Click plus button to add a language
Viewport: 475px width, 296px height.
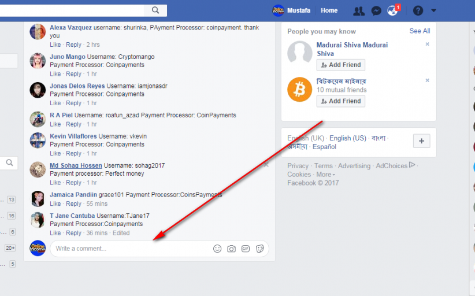(x=421, y=141)
